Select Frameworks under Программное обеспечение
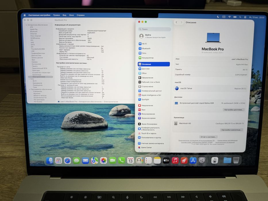 click(x=38, y=91)
